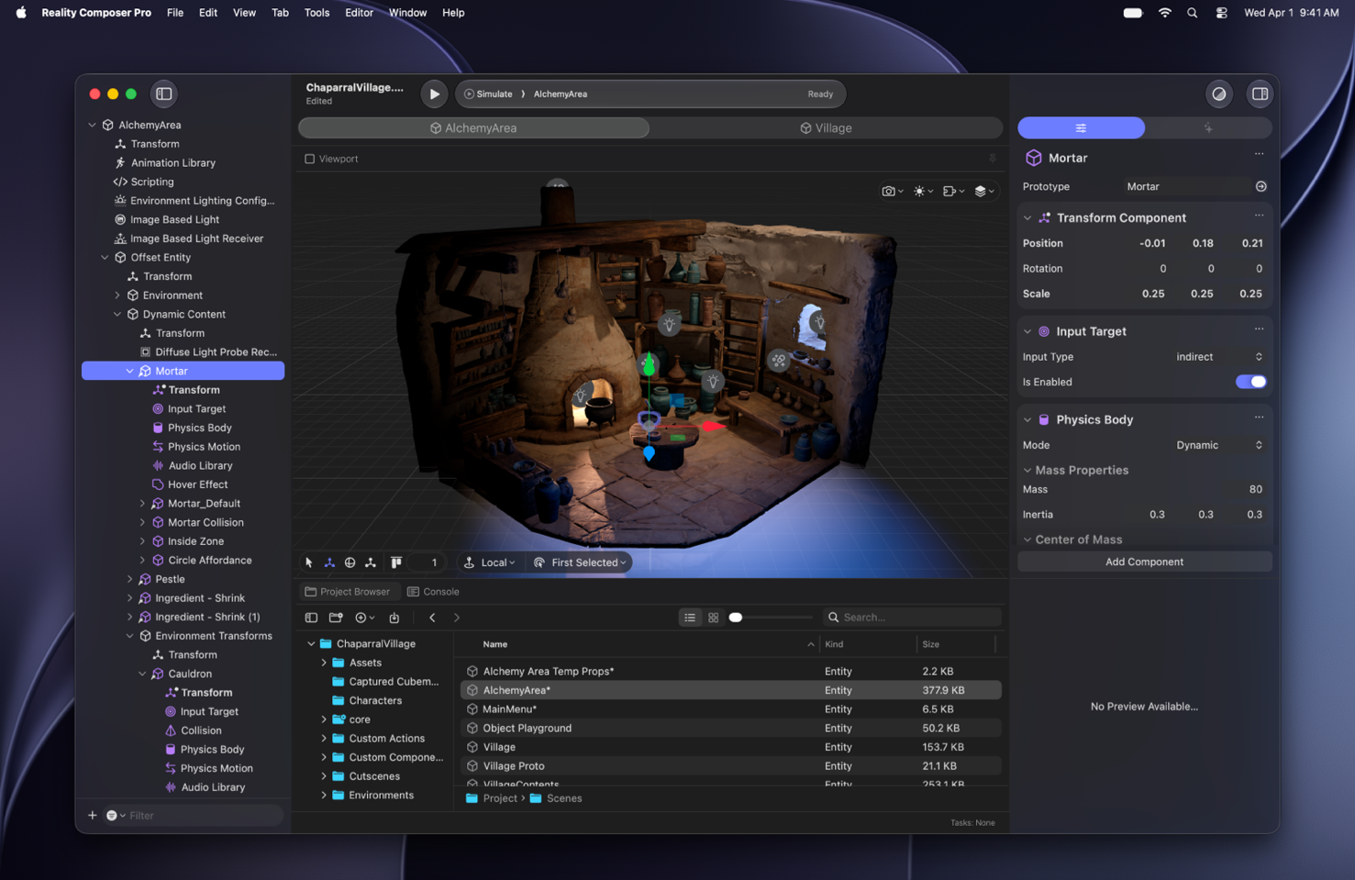Select Physics Motion under Mortar
The height and width of the screenshot is (880, 1355).
(x=196, y=447)
